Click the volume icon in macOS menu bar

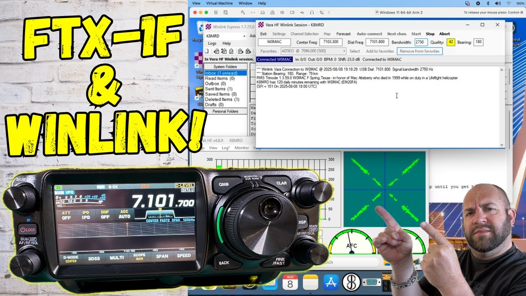(x=498, y=3)
